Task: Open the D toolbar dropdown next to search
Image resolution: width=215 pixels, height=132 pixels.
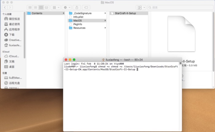Action: coord(141,7)
